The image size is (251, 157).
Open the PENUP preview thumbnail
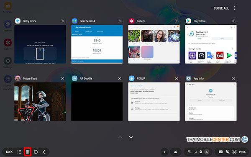click(154, 102)
